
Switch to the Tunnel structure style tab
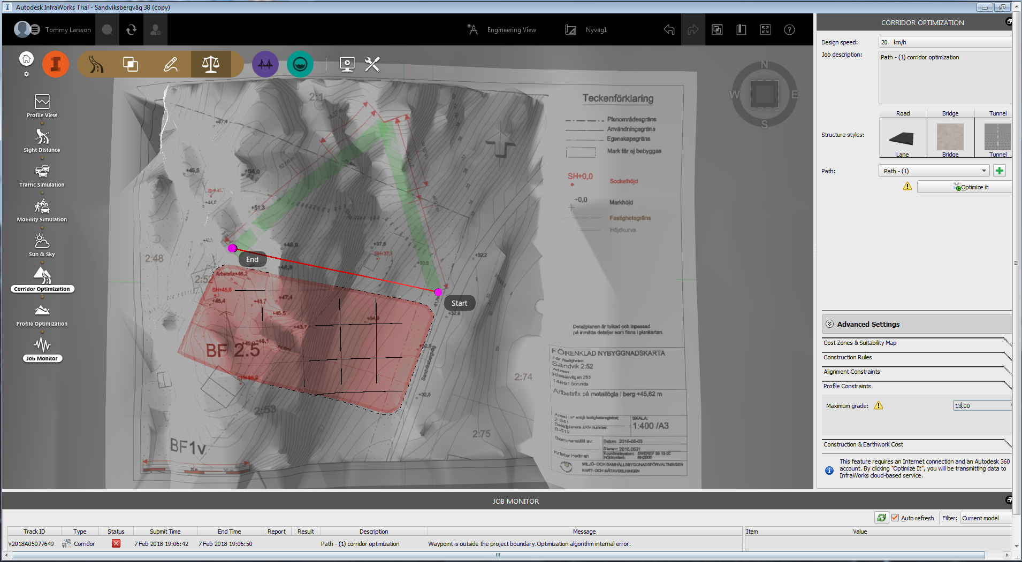pos(996,113)
